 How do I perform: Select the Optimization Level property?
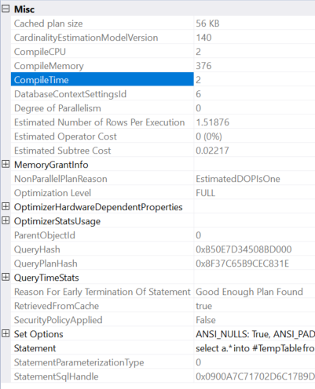coord(102,193)
